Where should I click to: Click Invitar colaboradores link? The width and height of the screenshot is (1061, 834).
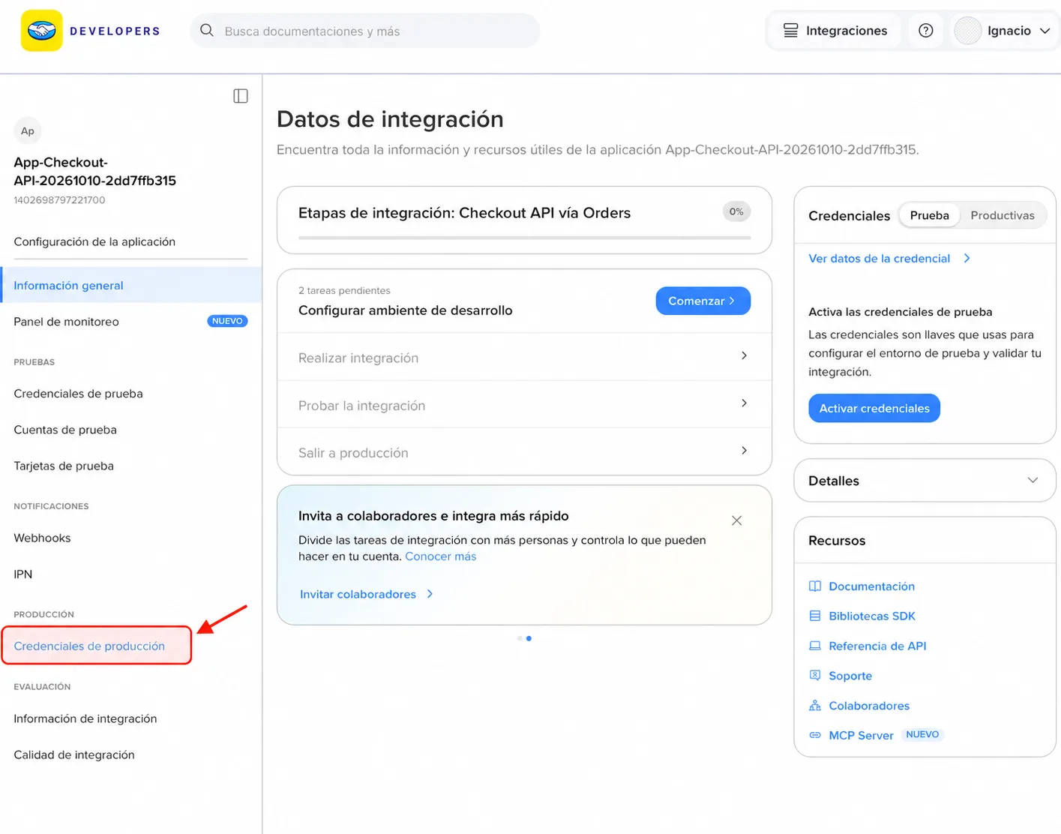click(367, 594)
